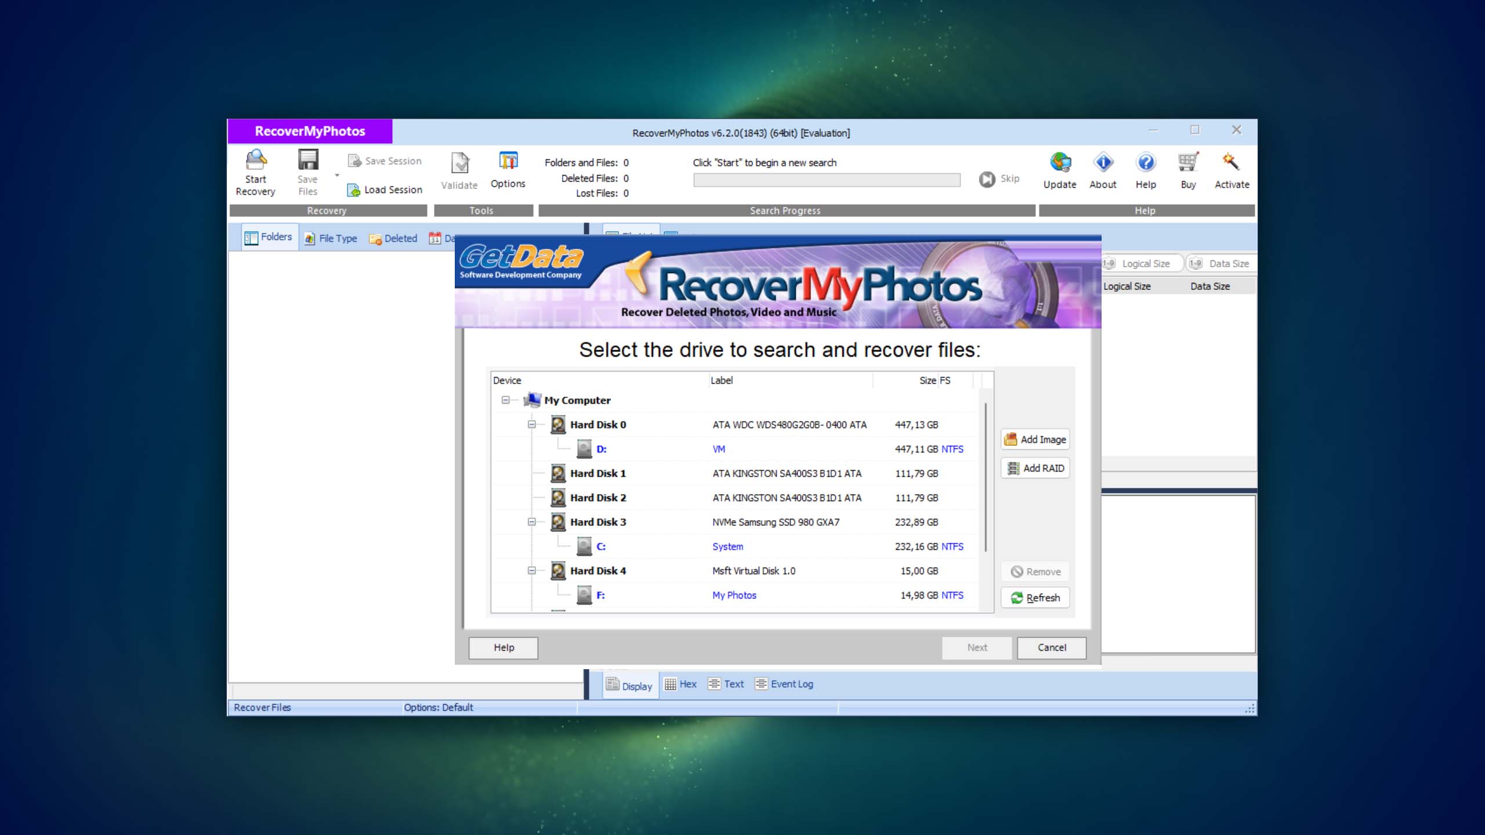Select Hard Disk 3 Samsung SSD
The height and width of the screenshot is (835, 1485).
[x=736, y=522]
